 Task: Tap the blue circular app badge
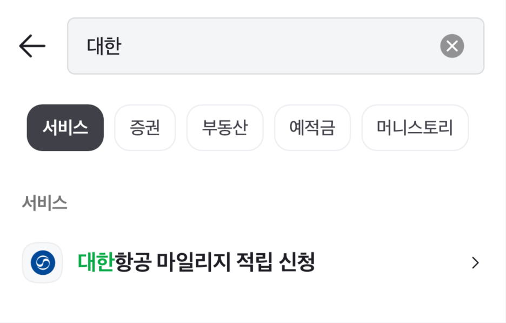(x=42, y=263)
